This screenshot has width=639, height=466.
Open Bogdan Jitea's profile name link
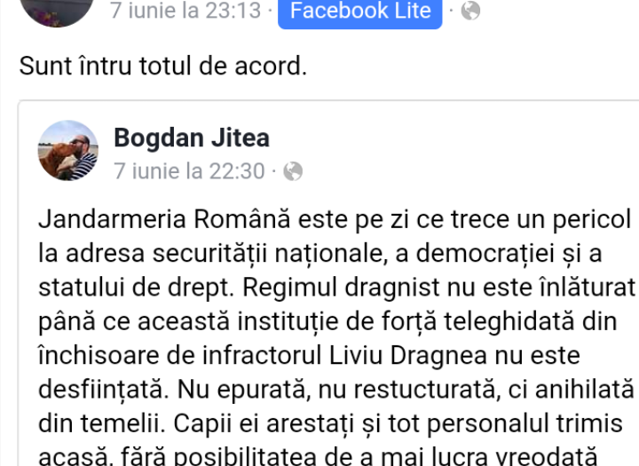(192, 138)
